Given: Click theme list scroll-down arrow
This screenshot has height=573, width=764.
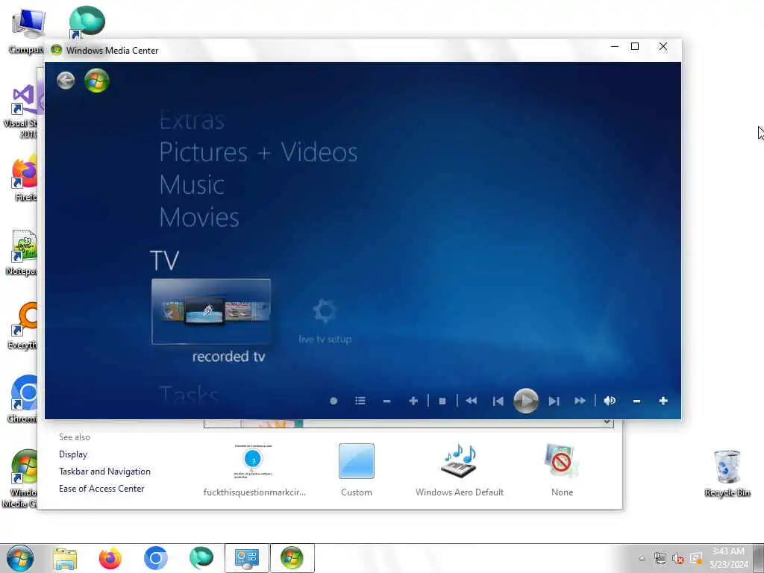Looking at the screenshot, I should [607, 422].
